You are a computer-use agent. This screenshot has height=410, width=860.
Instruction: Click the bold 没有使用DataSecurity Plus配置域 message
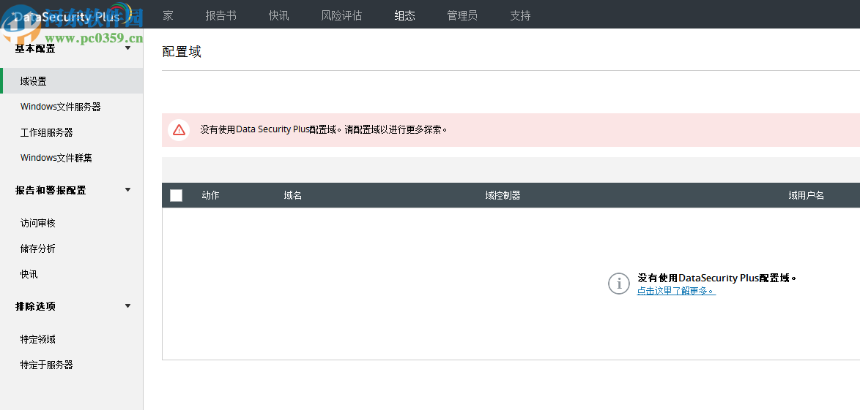point(717,278)
